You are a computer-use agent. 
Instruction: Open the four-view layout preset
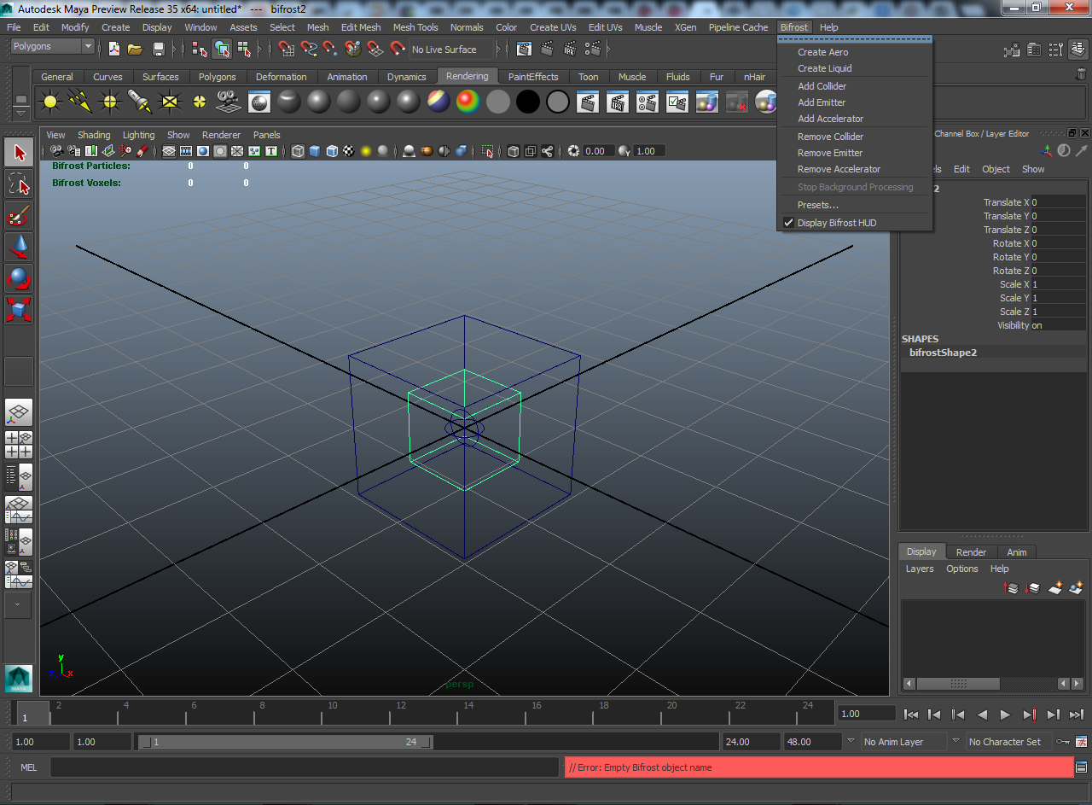(19, 444)
